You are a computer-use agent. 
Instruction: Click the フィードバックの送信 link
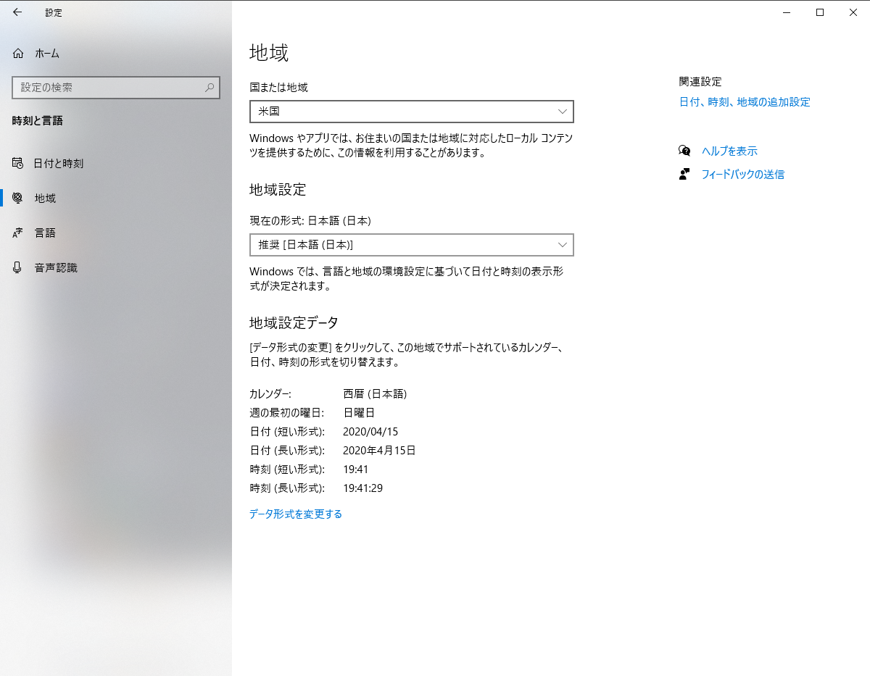coord(743,174)
